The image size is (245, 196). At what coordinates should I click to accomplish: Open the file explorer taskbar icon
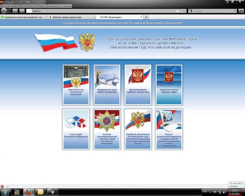[17, 192]
